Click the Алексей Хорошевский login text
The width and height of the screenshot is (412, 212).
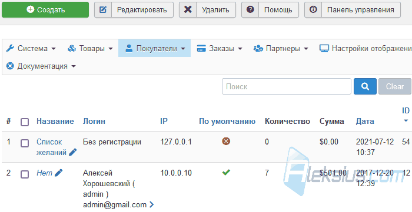108,178
